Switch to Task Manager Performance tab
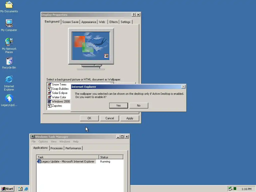The image size is (256, 192). pos(73,148)
